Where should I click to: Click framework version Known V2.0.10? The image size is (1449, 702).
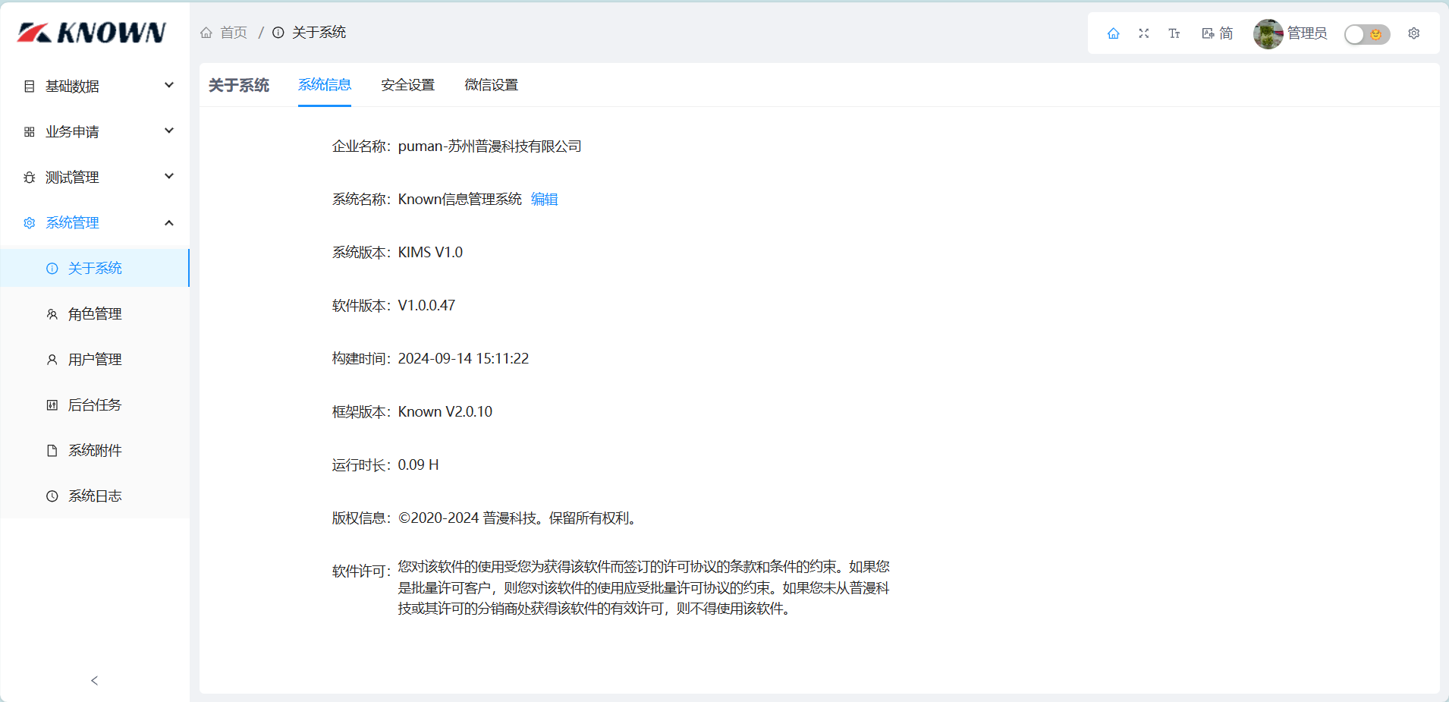(445, 411)
